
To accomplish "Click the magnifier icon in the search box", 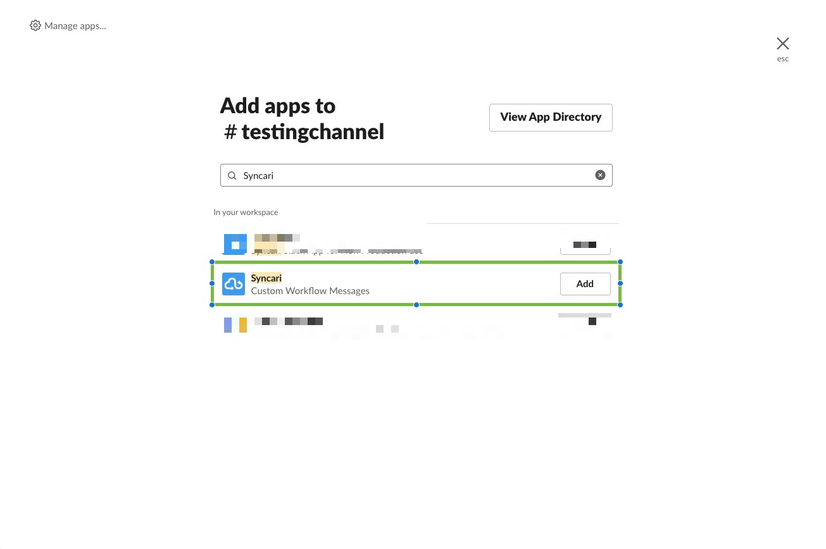I will [x=232, y=175].
